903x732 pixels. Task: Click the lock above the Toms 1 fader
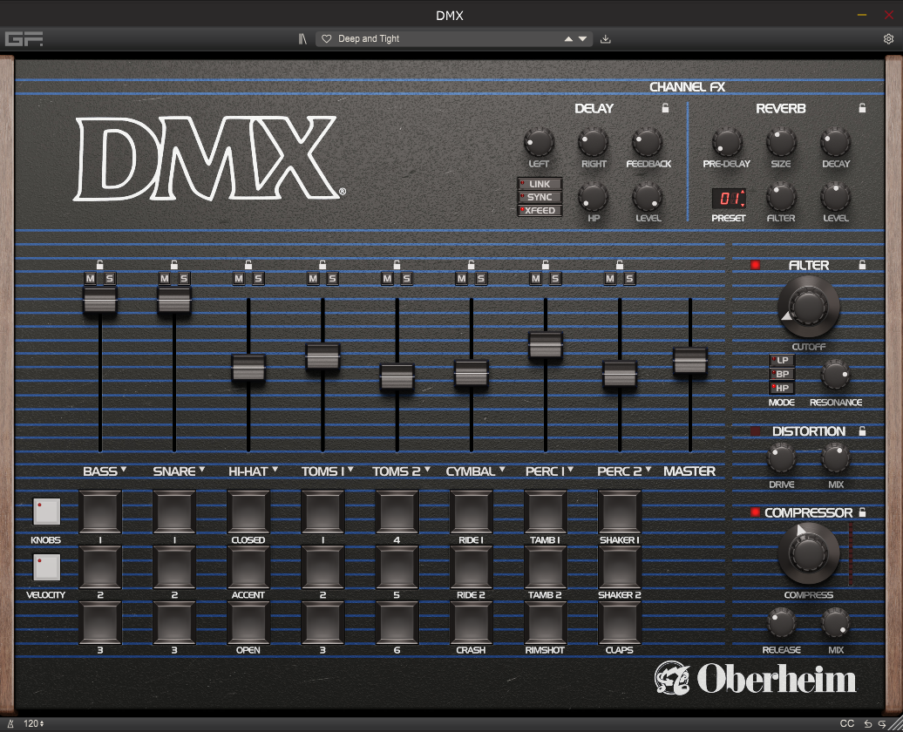pos(322,265)
